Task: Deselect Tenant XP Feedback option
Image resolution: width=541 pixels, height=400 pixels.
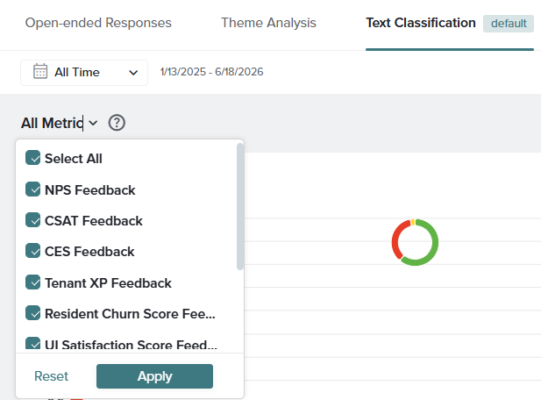Action: (32, 282)
